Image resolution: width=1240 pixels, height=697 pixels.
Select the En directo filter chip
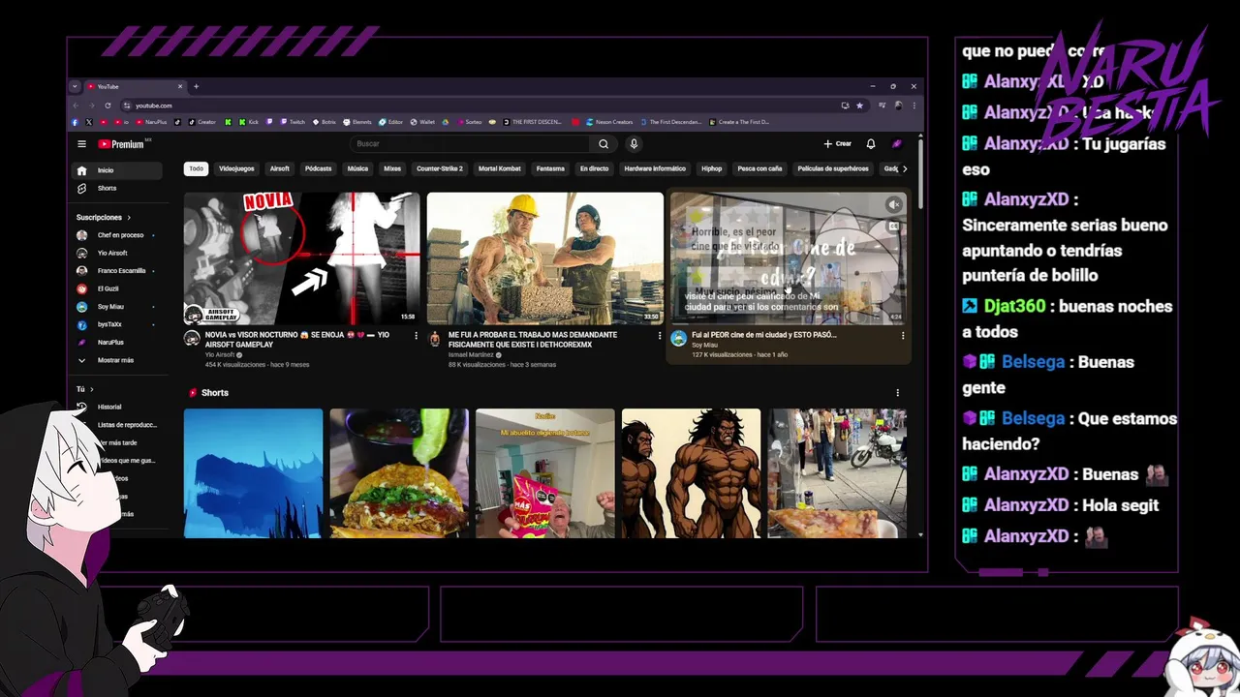595,168
